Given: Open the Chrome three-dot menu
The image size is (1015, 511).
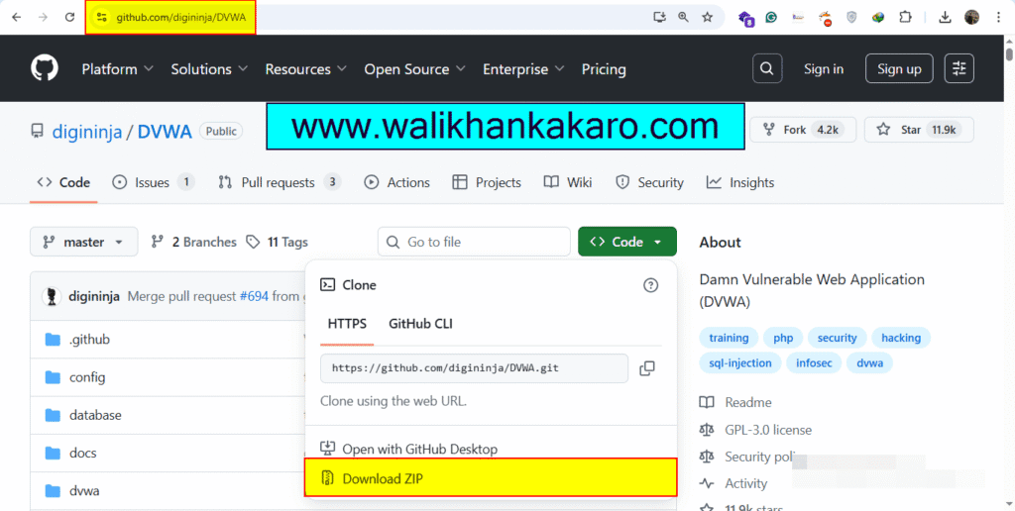Looking at the screenshot, I should click(998, 18).
